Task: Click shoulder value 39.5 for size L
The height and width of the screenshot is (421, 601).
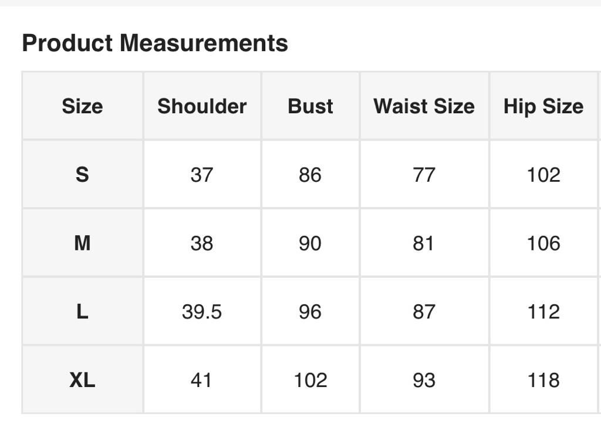Action: point(202,312)
